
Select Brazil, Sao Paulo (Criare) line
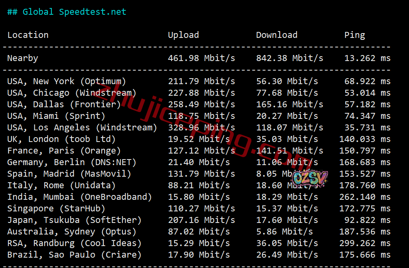pos(199,255)
